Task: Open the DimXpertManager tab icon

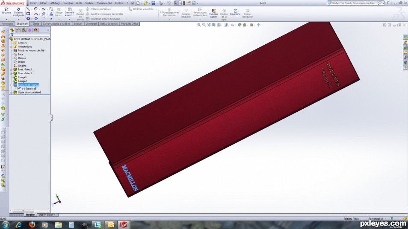Action: pos(30,30)
